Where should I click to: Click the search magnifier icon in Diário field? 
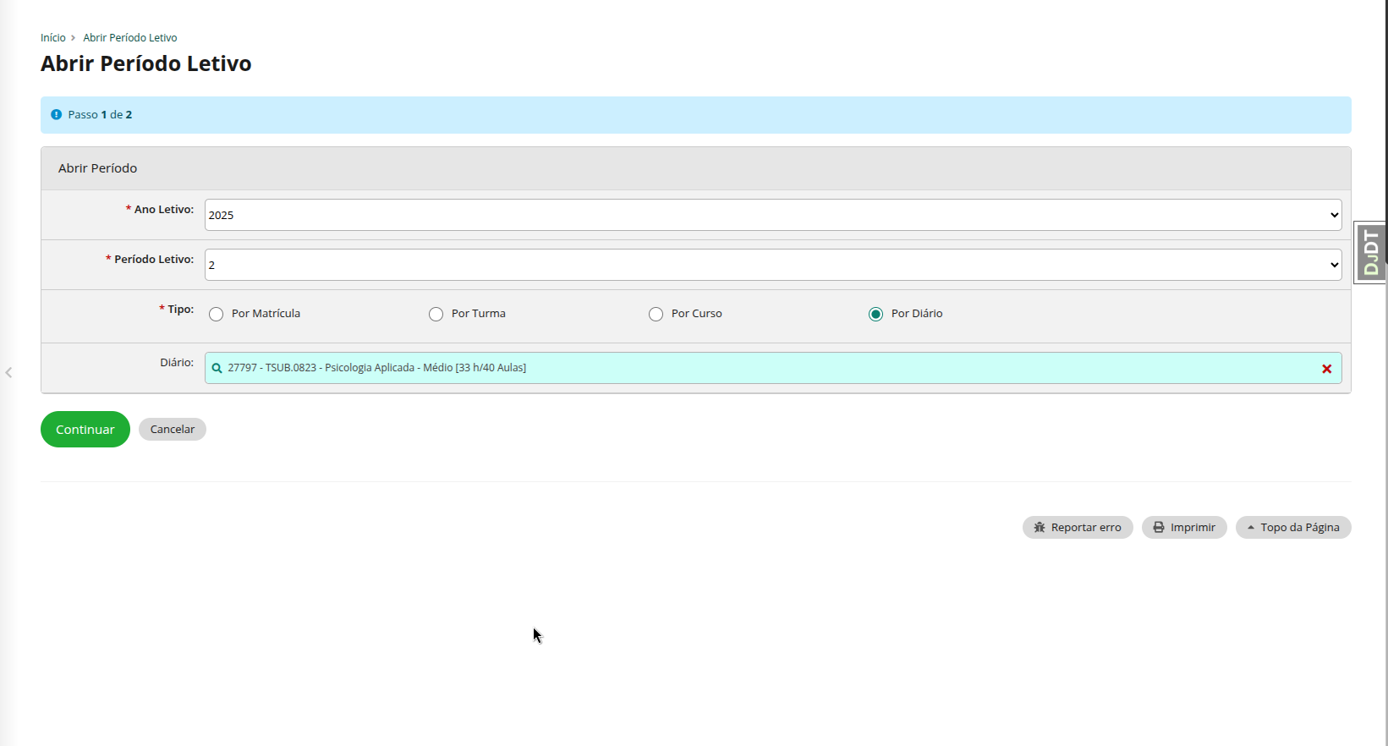pos(217,368)
